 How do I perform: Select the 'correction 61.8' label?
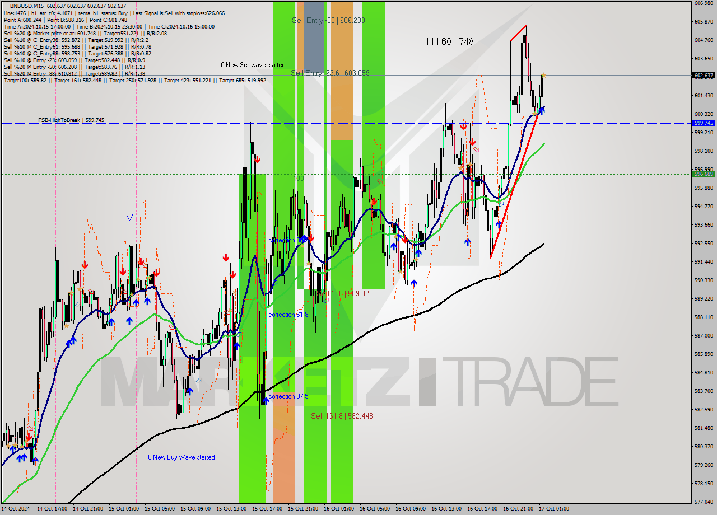tap(288, 315)
